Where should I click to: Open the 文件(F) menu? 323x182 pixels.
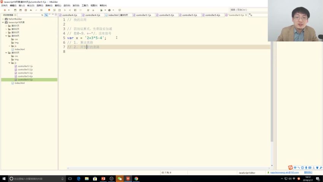click(x=4, y=5)
